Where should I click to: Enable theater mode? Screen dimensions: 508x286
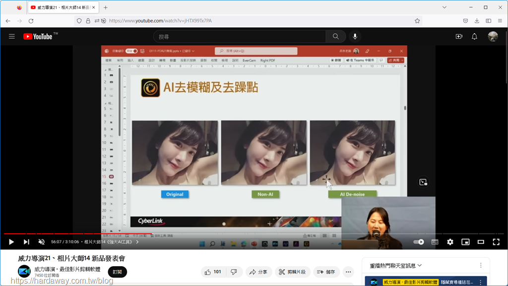pyautogui.click(x=481, y=242)
